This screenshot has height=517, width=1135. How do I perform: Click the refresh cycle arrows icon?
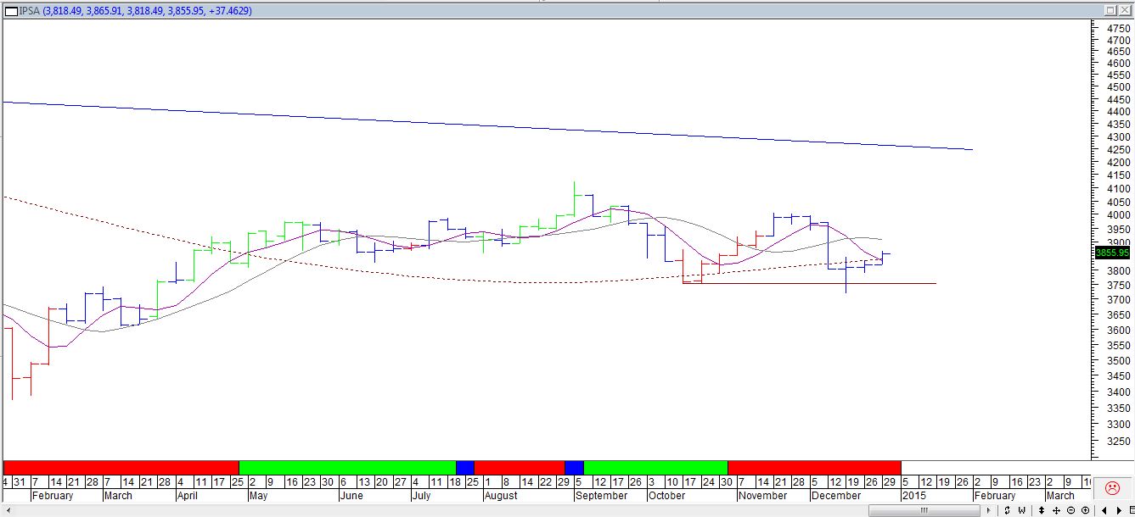[x=1007, y=510]
